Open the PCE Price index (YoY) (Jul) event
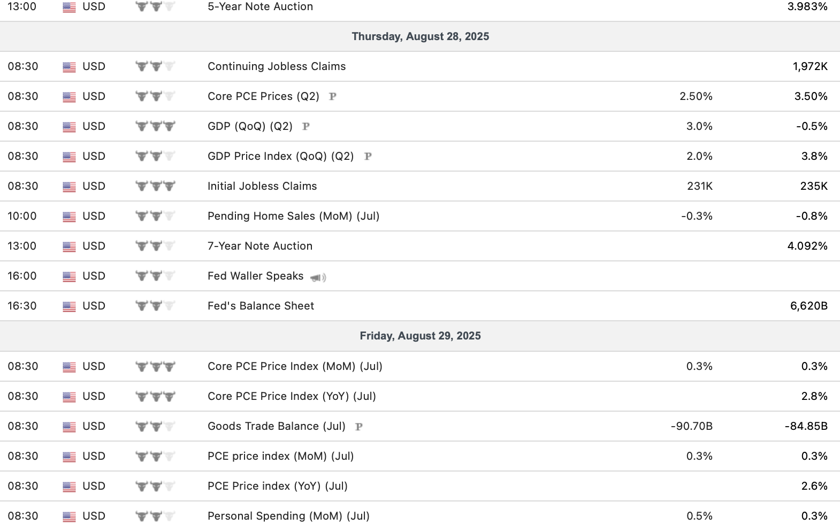840x525 pixels. tap(278, 486)
